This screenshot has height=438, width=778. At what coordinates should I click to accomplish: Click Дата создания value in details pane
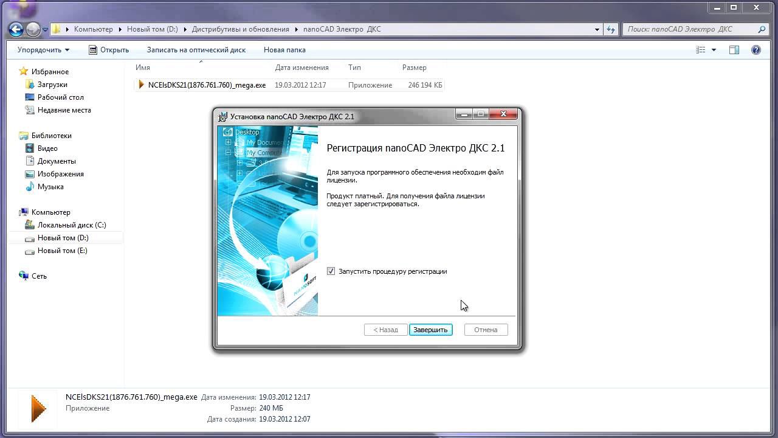click(284, 419)
